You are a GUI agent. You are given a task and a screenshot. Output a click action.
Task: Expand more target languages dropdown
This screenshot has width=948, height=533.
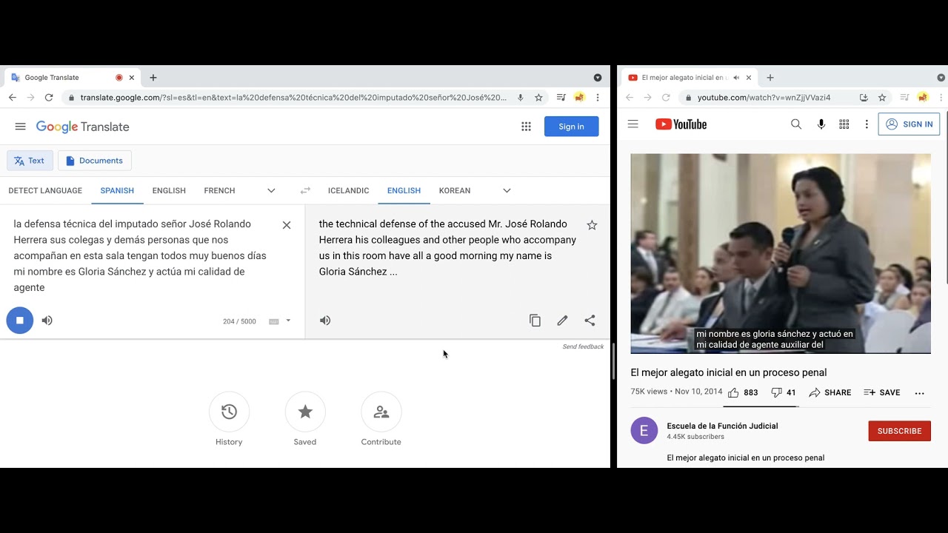[x=507, y=190]
